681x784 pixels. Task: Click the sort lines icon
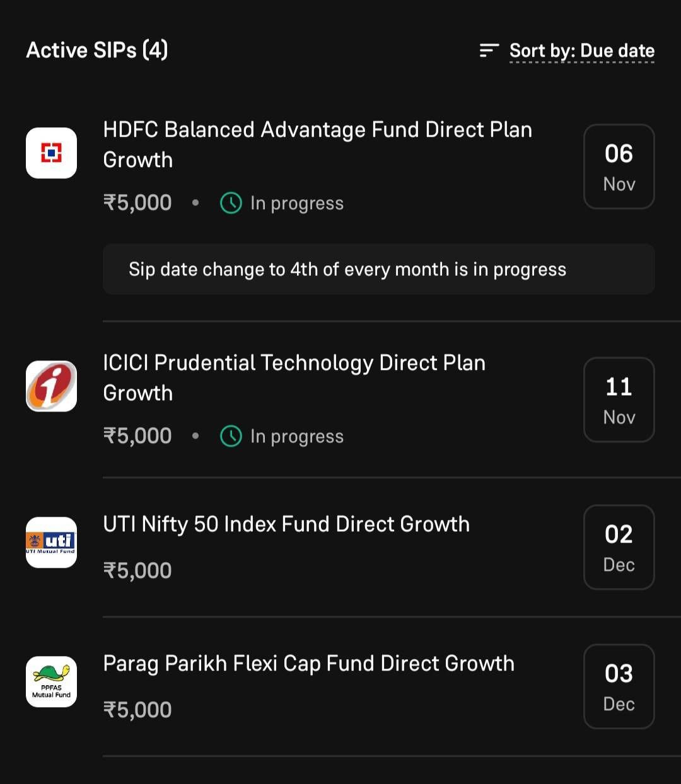(489, 50)
